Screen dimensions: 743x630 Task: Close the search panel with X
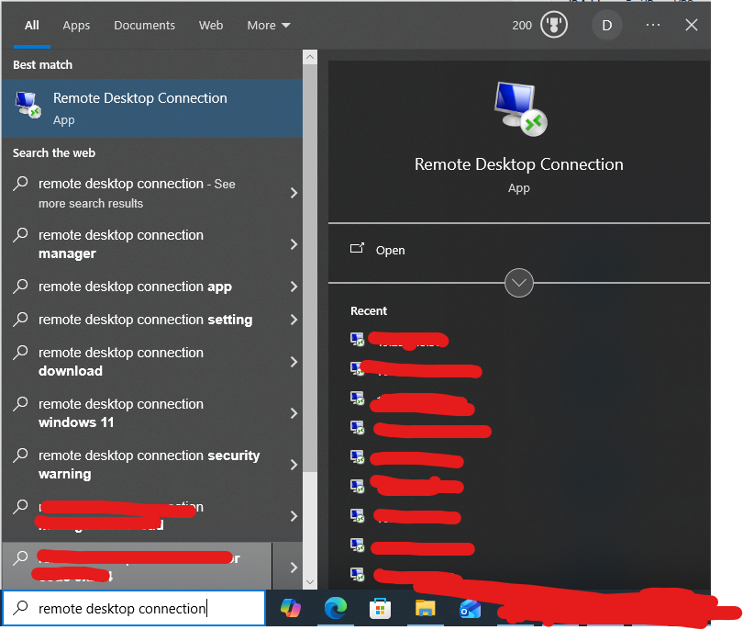click(692, 25)
